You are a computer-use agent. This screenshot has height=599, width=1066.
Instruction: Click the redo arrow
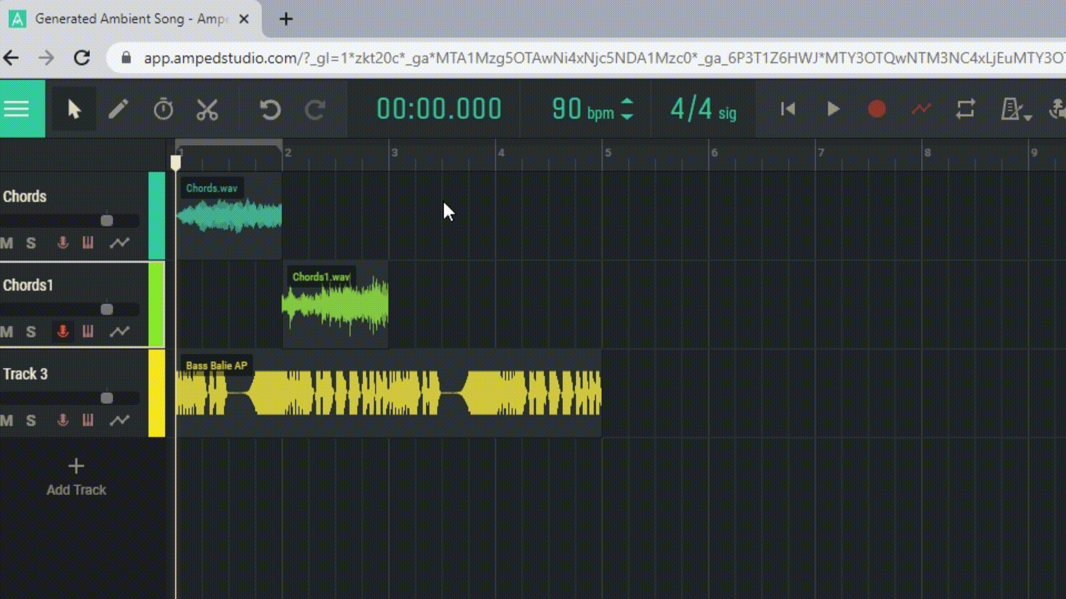coord(315,109)
